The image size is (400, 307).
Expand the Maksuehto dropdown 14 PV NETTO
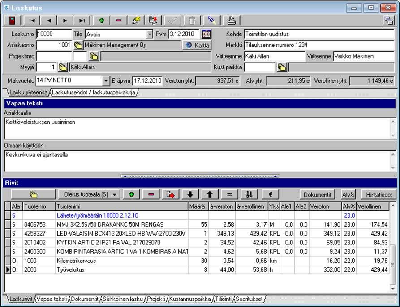point(106,81)
